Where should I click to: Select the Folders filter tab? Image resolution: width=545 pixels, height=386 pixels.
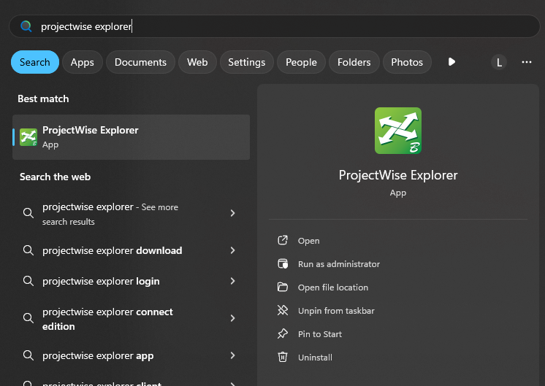pyautogui.click(x=354, y=62)
